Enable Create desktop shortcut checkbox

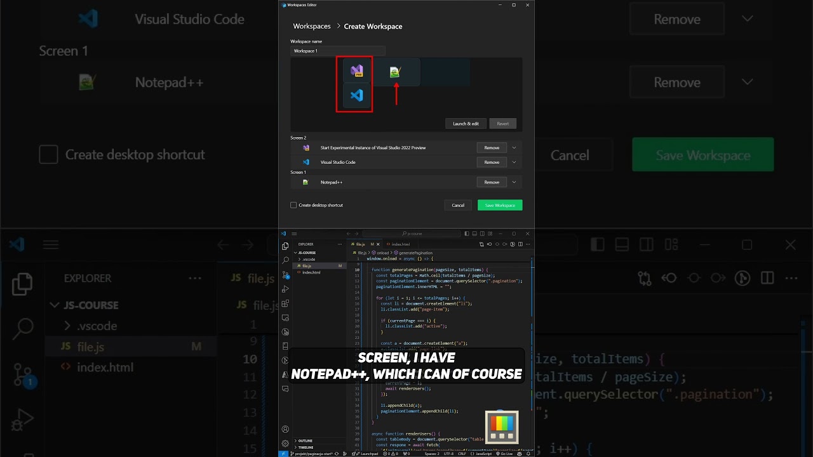[293, 205]
